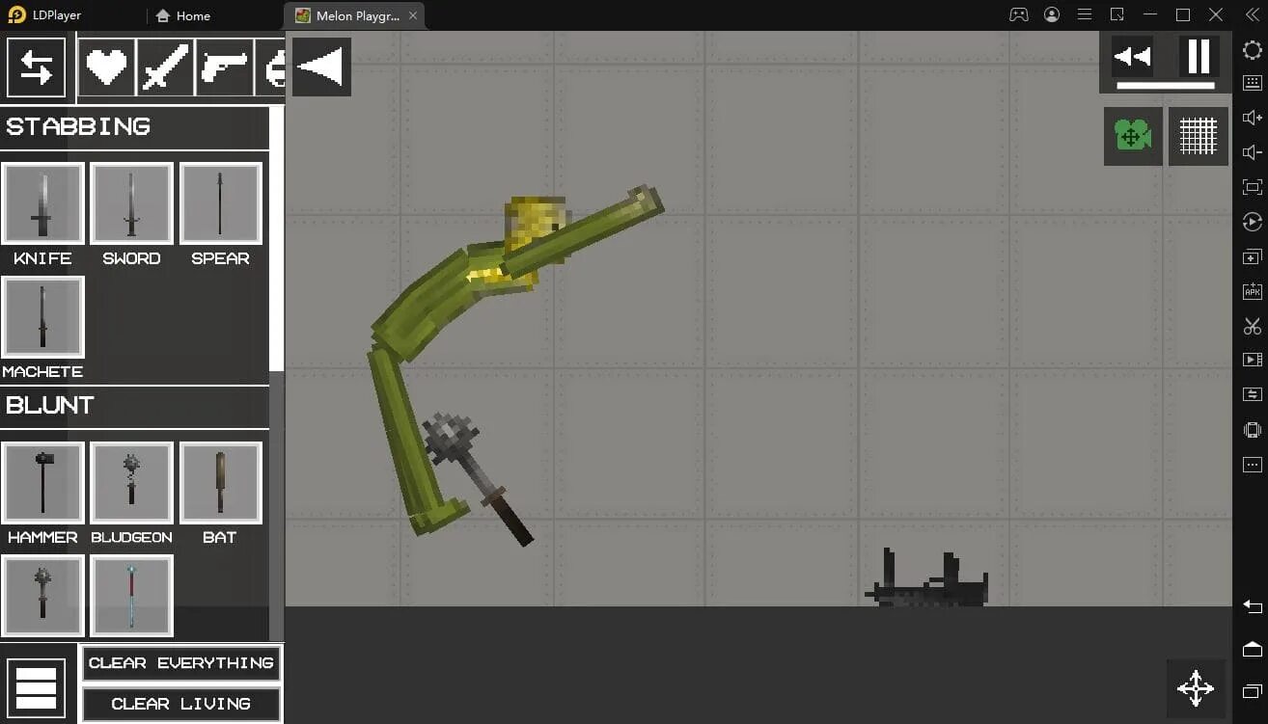Select the Bat item
Viewport: 1268px width, 724px height.
tap(220, 483)
